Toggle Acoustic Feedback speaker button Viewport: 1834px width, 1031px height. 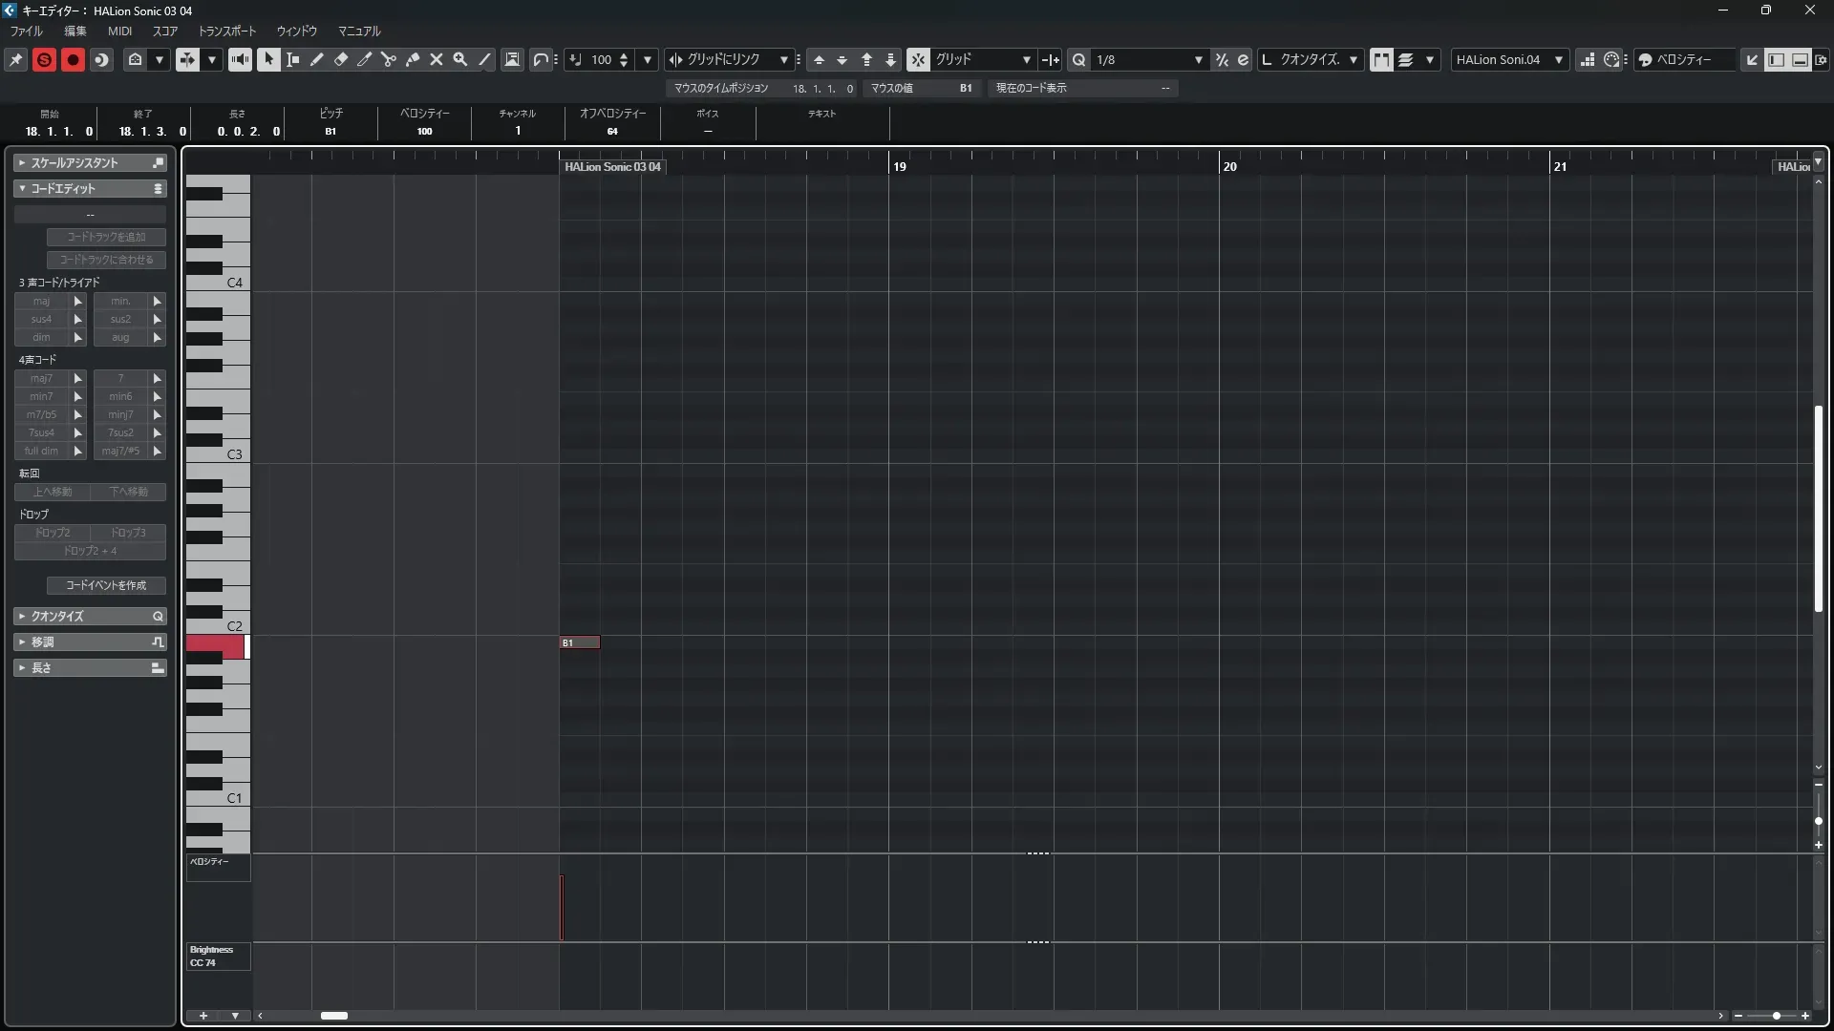click(x=240, y=59)
